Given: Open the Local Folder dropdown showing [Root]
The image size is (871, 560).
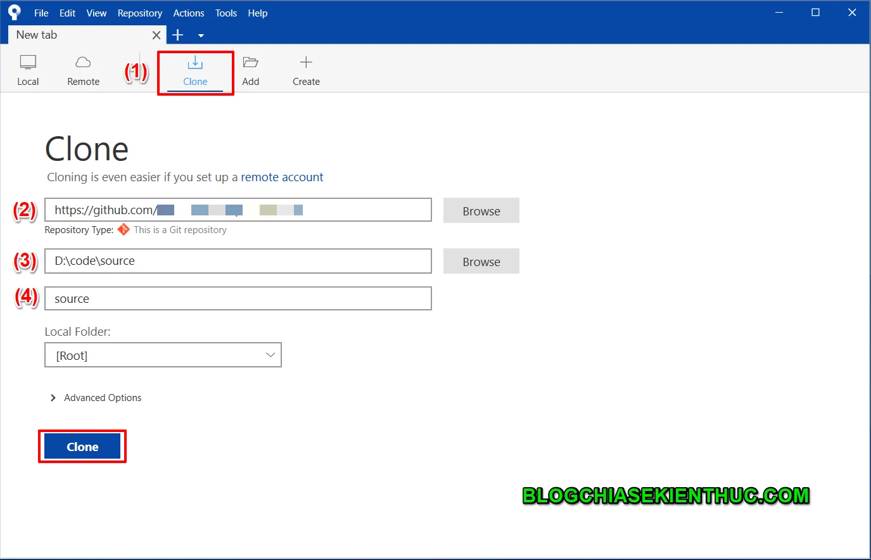Looking at the screenshot, I should pyautogui.click(x=163, y=355).
